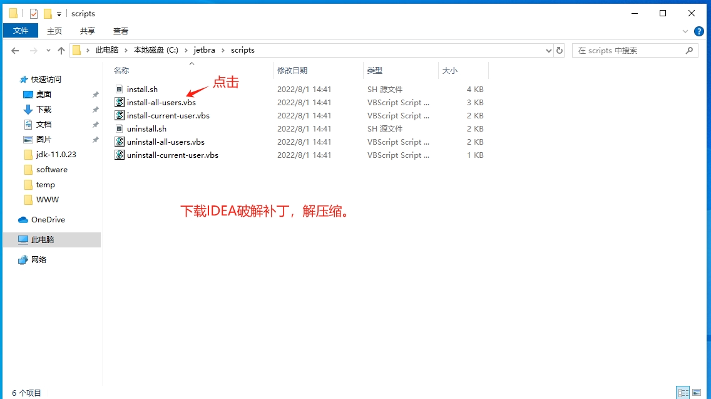Select uninstall-current-user.vbs file
The height and width of the screenshot is (399, 711).
[x=173, y=155]
